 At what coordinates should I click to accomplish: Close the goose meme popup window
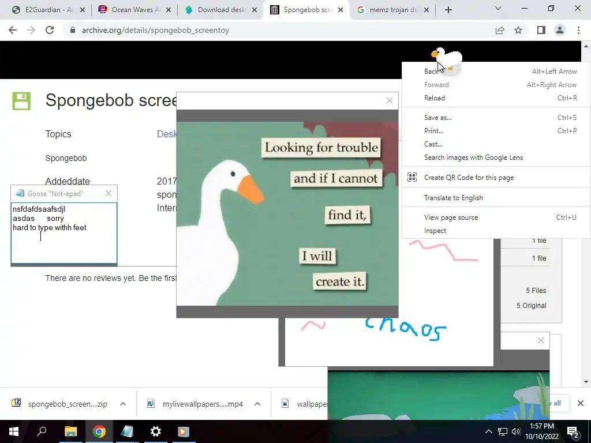390,100
